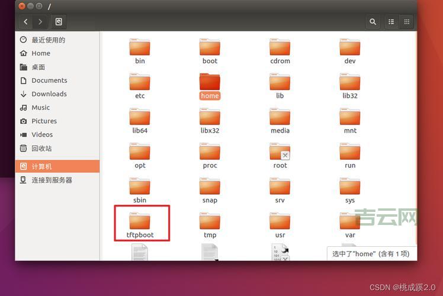The width and height of the screenshot is (443, 296).
Task: Select the locked root folder icon
Action: tap(280, 152)
